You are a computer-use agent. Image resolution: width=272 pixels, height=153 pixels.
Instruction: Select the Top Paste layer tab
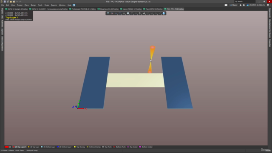[x=107, y=147]
